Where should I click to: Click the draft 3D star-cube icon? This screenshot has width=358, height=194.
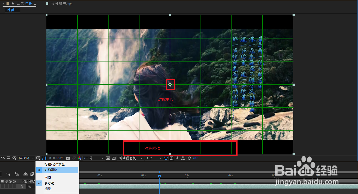tap(17, 174)
